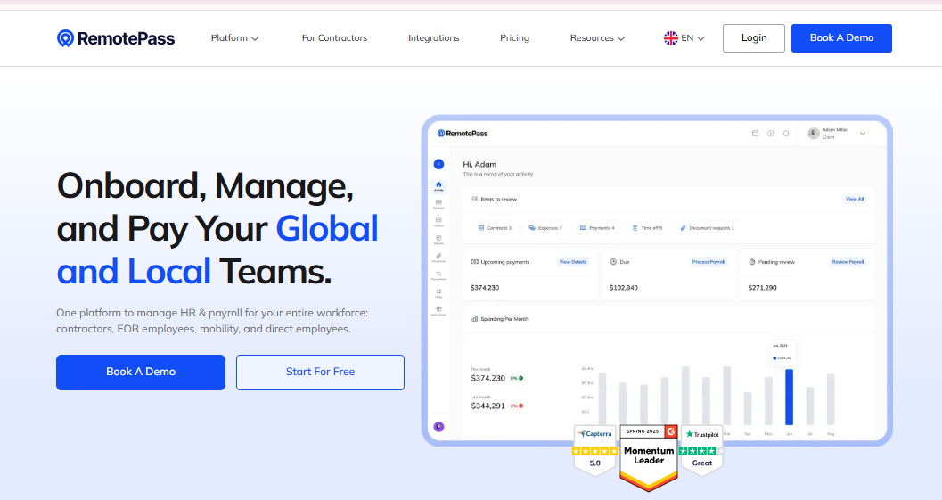The width and height of the screenshot is (942, 500).
Task: Click the Book A Demo hero button
Action: point(141,372)
